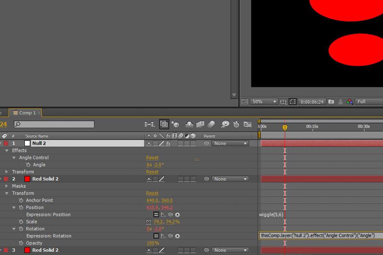Screen dimensions: 383x255
Task: Click the Scale value 74.2, 74.2%
Action: coord(166,222)
